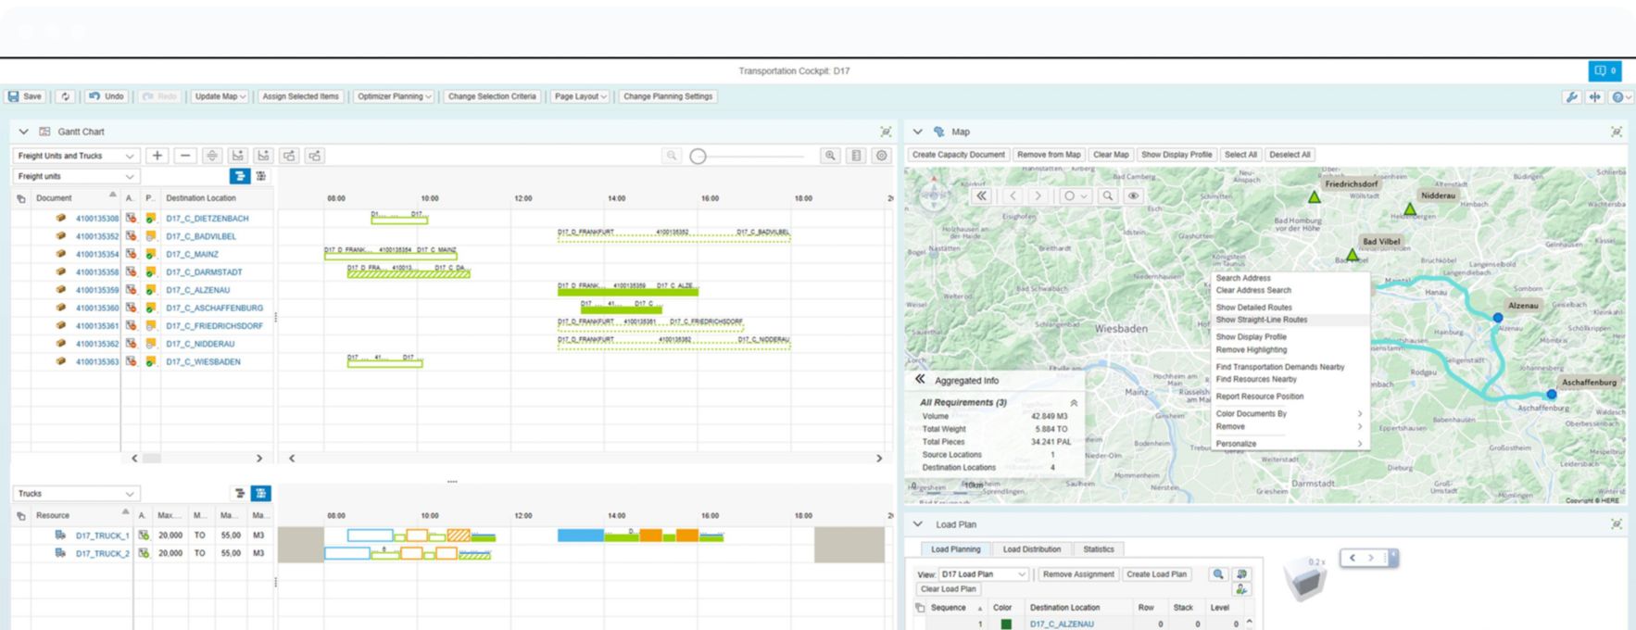Click the Gantt zoom slider handle
The image size is (1636, 630).
698,157
